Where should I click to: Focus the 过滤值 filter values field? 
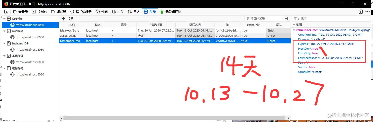(331, 19)
